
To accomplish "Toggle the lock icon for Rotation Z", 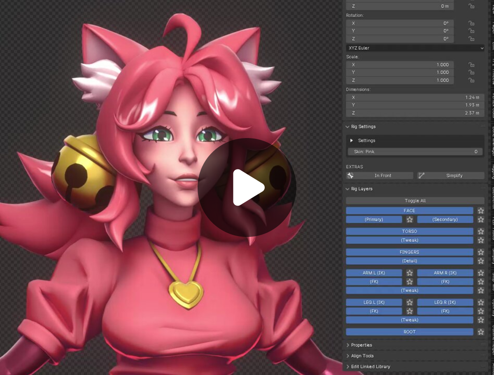I will coord(471,39).
